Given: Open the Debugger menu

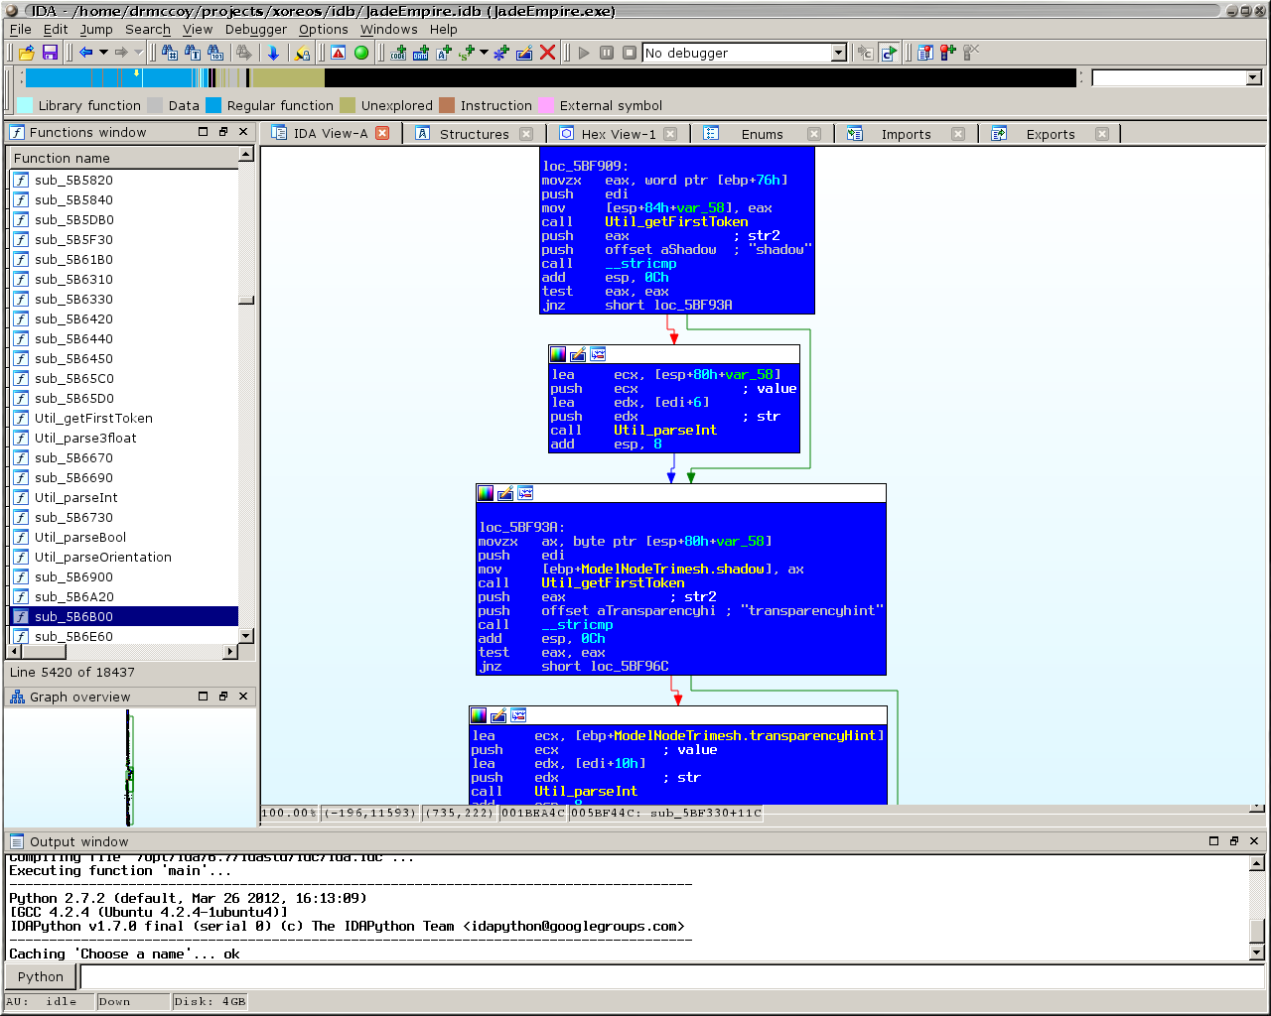Looking at the screenshot, I should 256,29.
